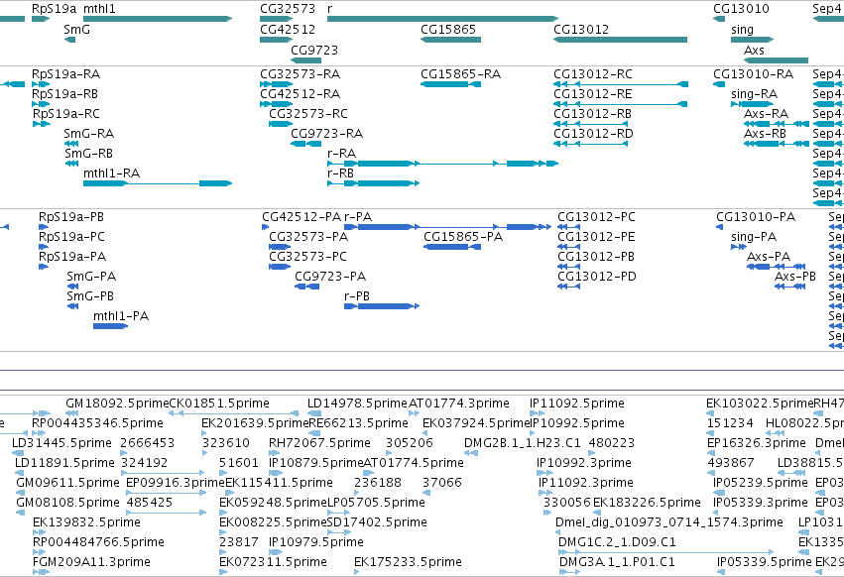Image resolution: width=844 pixels, height=577 pixels.
Task: Click protein CG42512-PA
Action: click(x=266, y=227)
